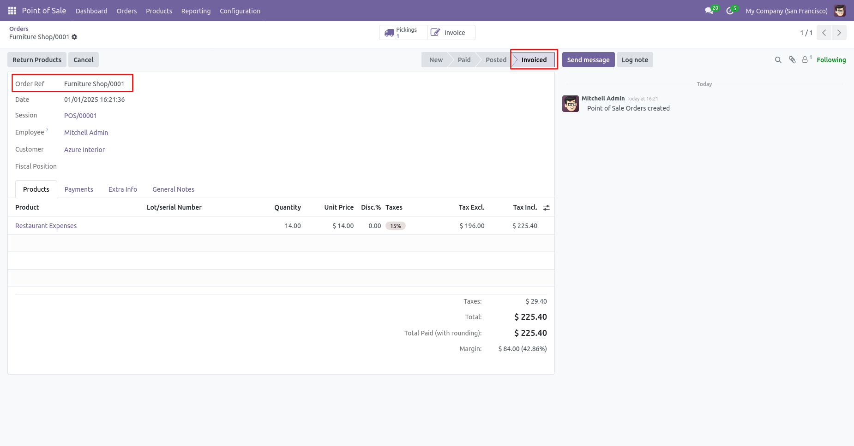The image size is (854, 446).
Task: Open the optional columns adjust icon in the table header
Action: 547,208
